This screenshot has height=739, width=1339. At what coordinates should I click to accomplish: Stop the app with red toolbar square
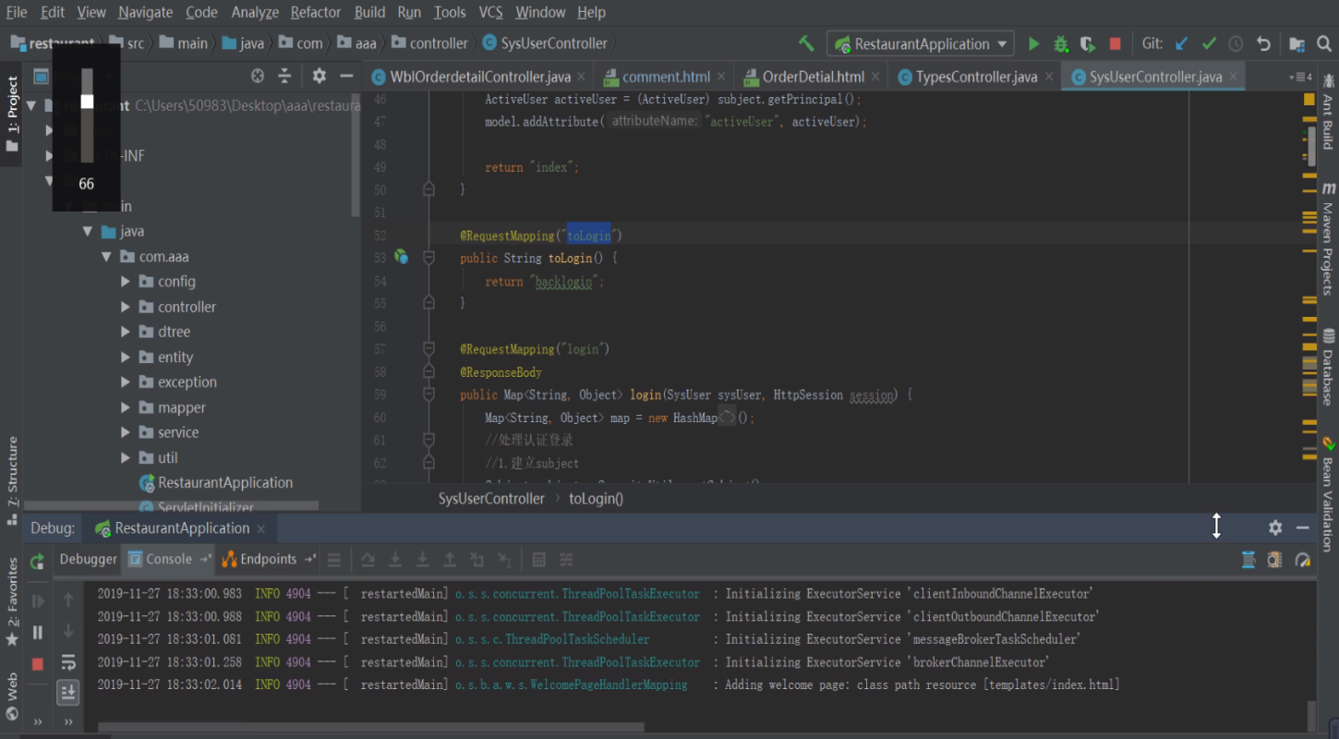[1115, 43]
